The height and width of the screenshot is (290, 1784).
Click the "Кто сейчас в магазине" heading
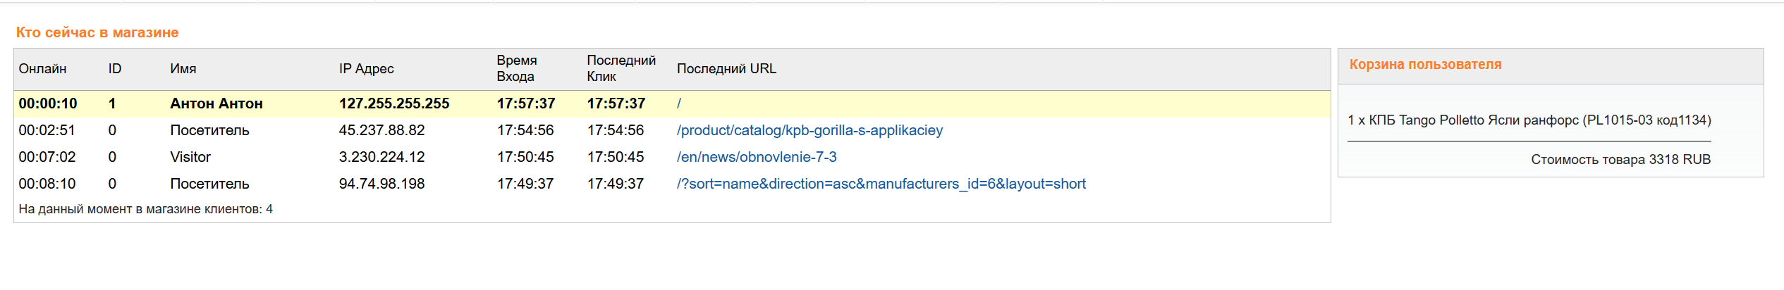click(x=97, y=32)
